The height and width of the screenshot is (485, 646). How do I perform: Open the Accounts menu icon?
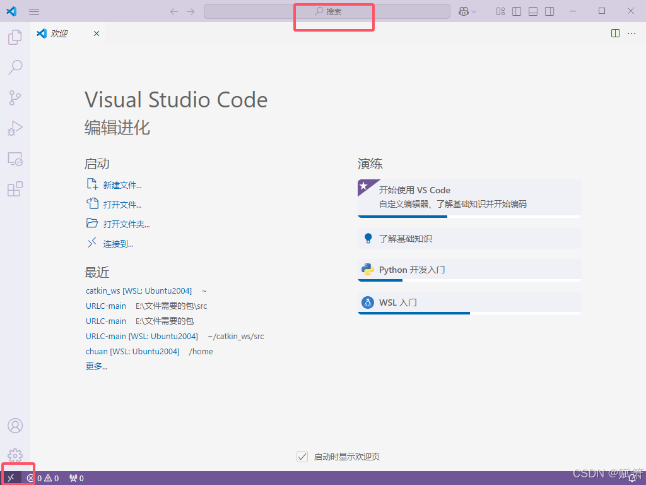(x=15, y=426)
